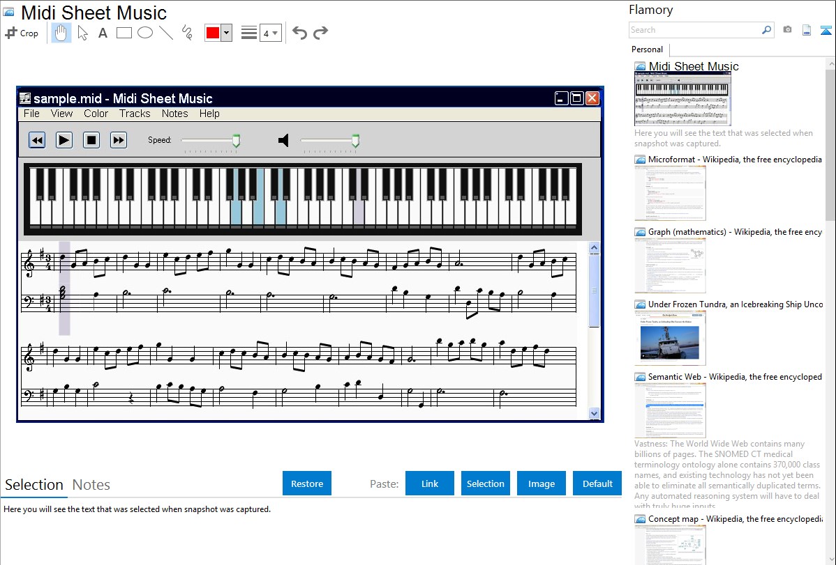Click the Semantic Web - Wikipedia title
Image resolution: width=836 pixels, height=565 pixels.
[735, 376]
